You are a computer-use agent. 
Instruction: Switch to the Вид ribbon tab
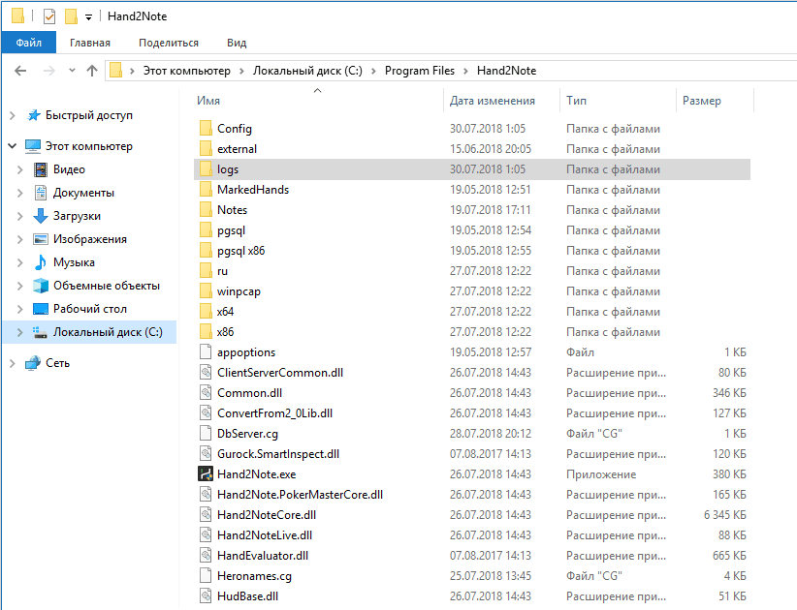(x=237, y=43)
